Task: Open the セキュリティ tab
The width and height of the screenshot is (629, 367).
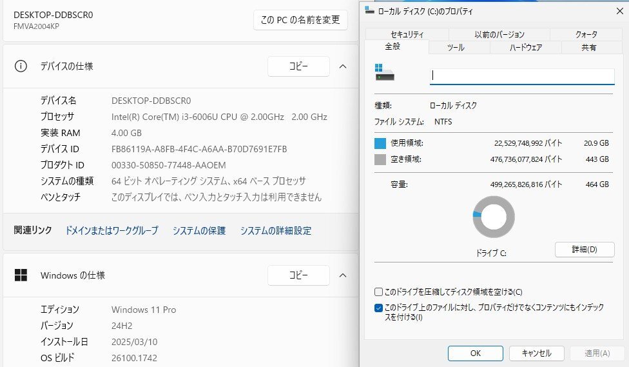Action: [407, 35]
